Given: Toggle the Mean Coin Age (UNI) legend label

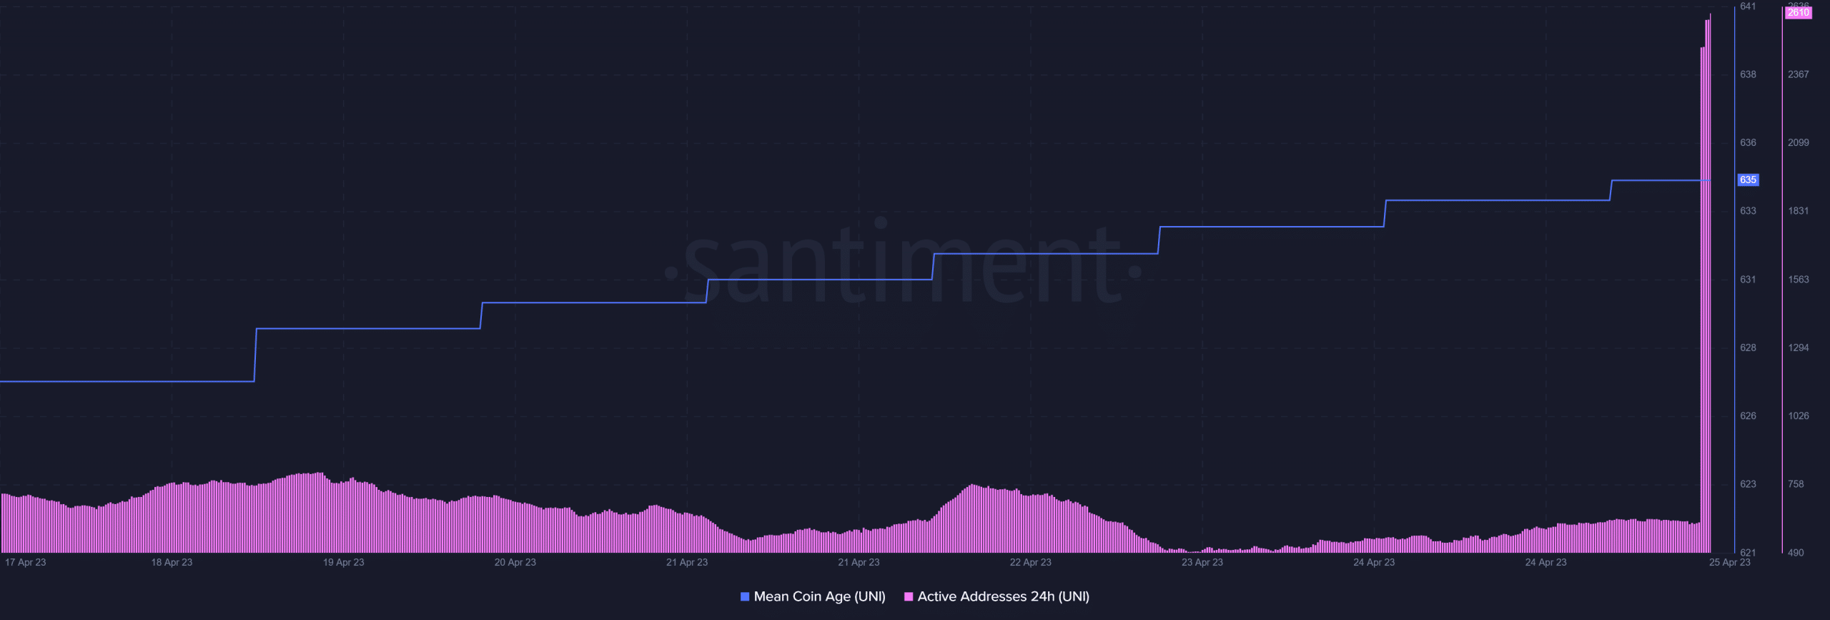Looking at the screenshot, I should pyautogui.click(x=819, y=596).
